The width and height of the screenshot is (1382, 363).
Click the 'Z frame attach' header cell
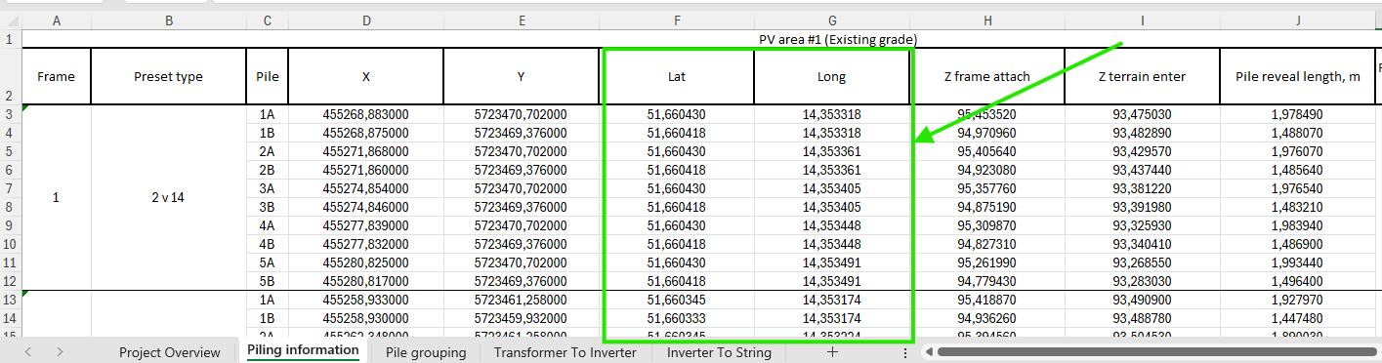[x=987, y=77]
